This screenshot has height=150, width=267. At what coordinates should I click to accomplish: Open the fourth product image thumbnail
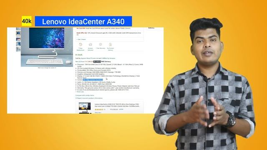click(18, 44)
